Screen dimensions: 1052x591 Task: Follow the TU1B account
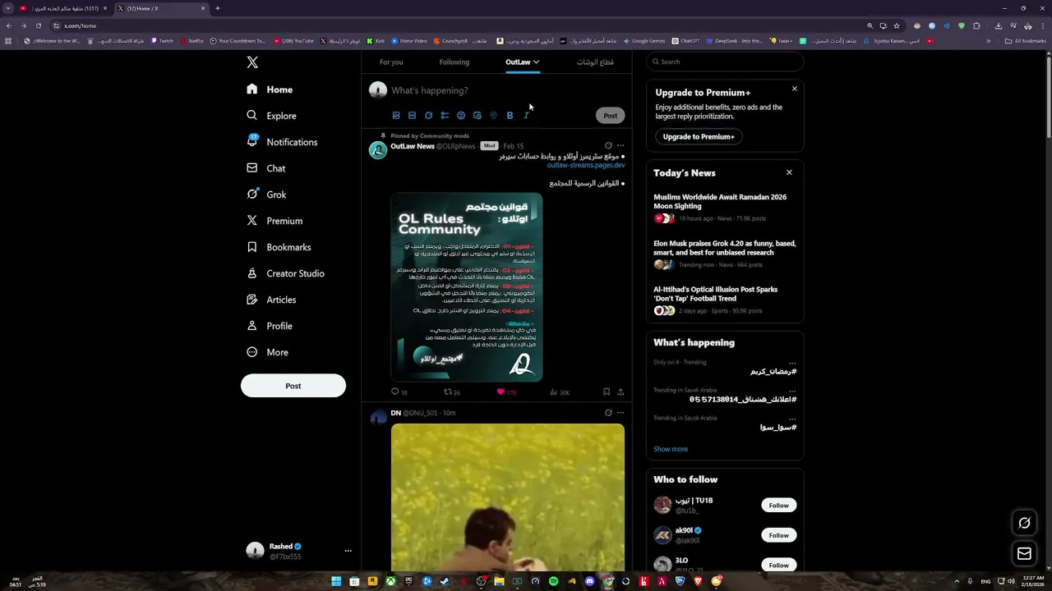[778, 506]
